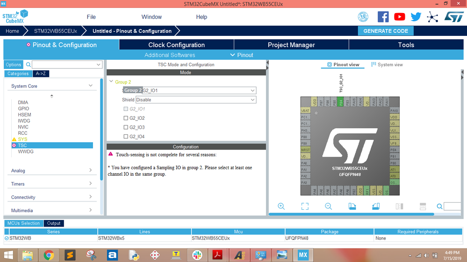467x262 pixels.
Task: Open Slack from the taskbar
Action: (x=197, y=255)
